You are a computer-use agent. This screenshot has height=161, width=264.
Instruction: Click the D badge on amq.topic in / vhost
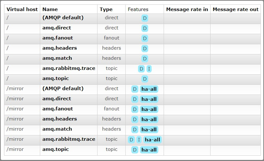point(145,79)
